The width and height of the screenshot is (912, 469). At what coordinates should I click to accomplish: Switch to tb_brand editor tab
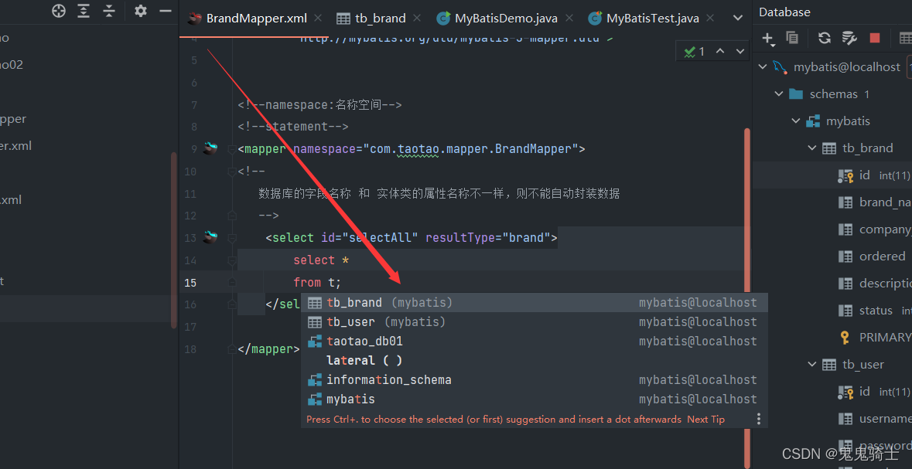(380, 18)
